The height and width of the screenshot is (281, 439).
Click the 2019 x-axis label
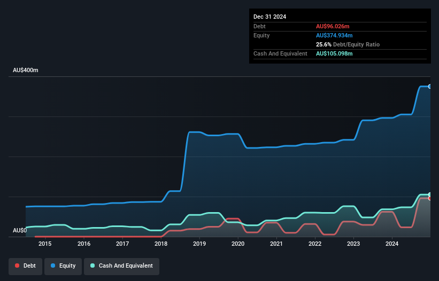click(199, 244)
